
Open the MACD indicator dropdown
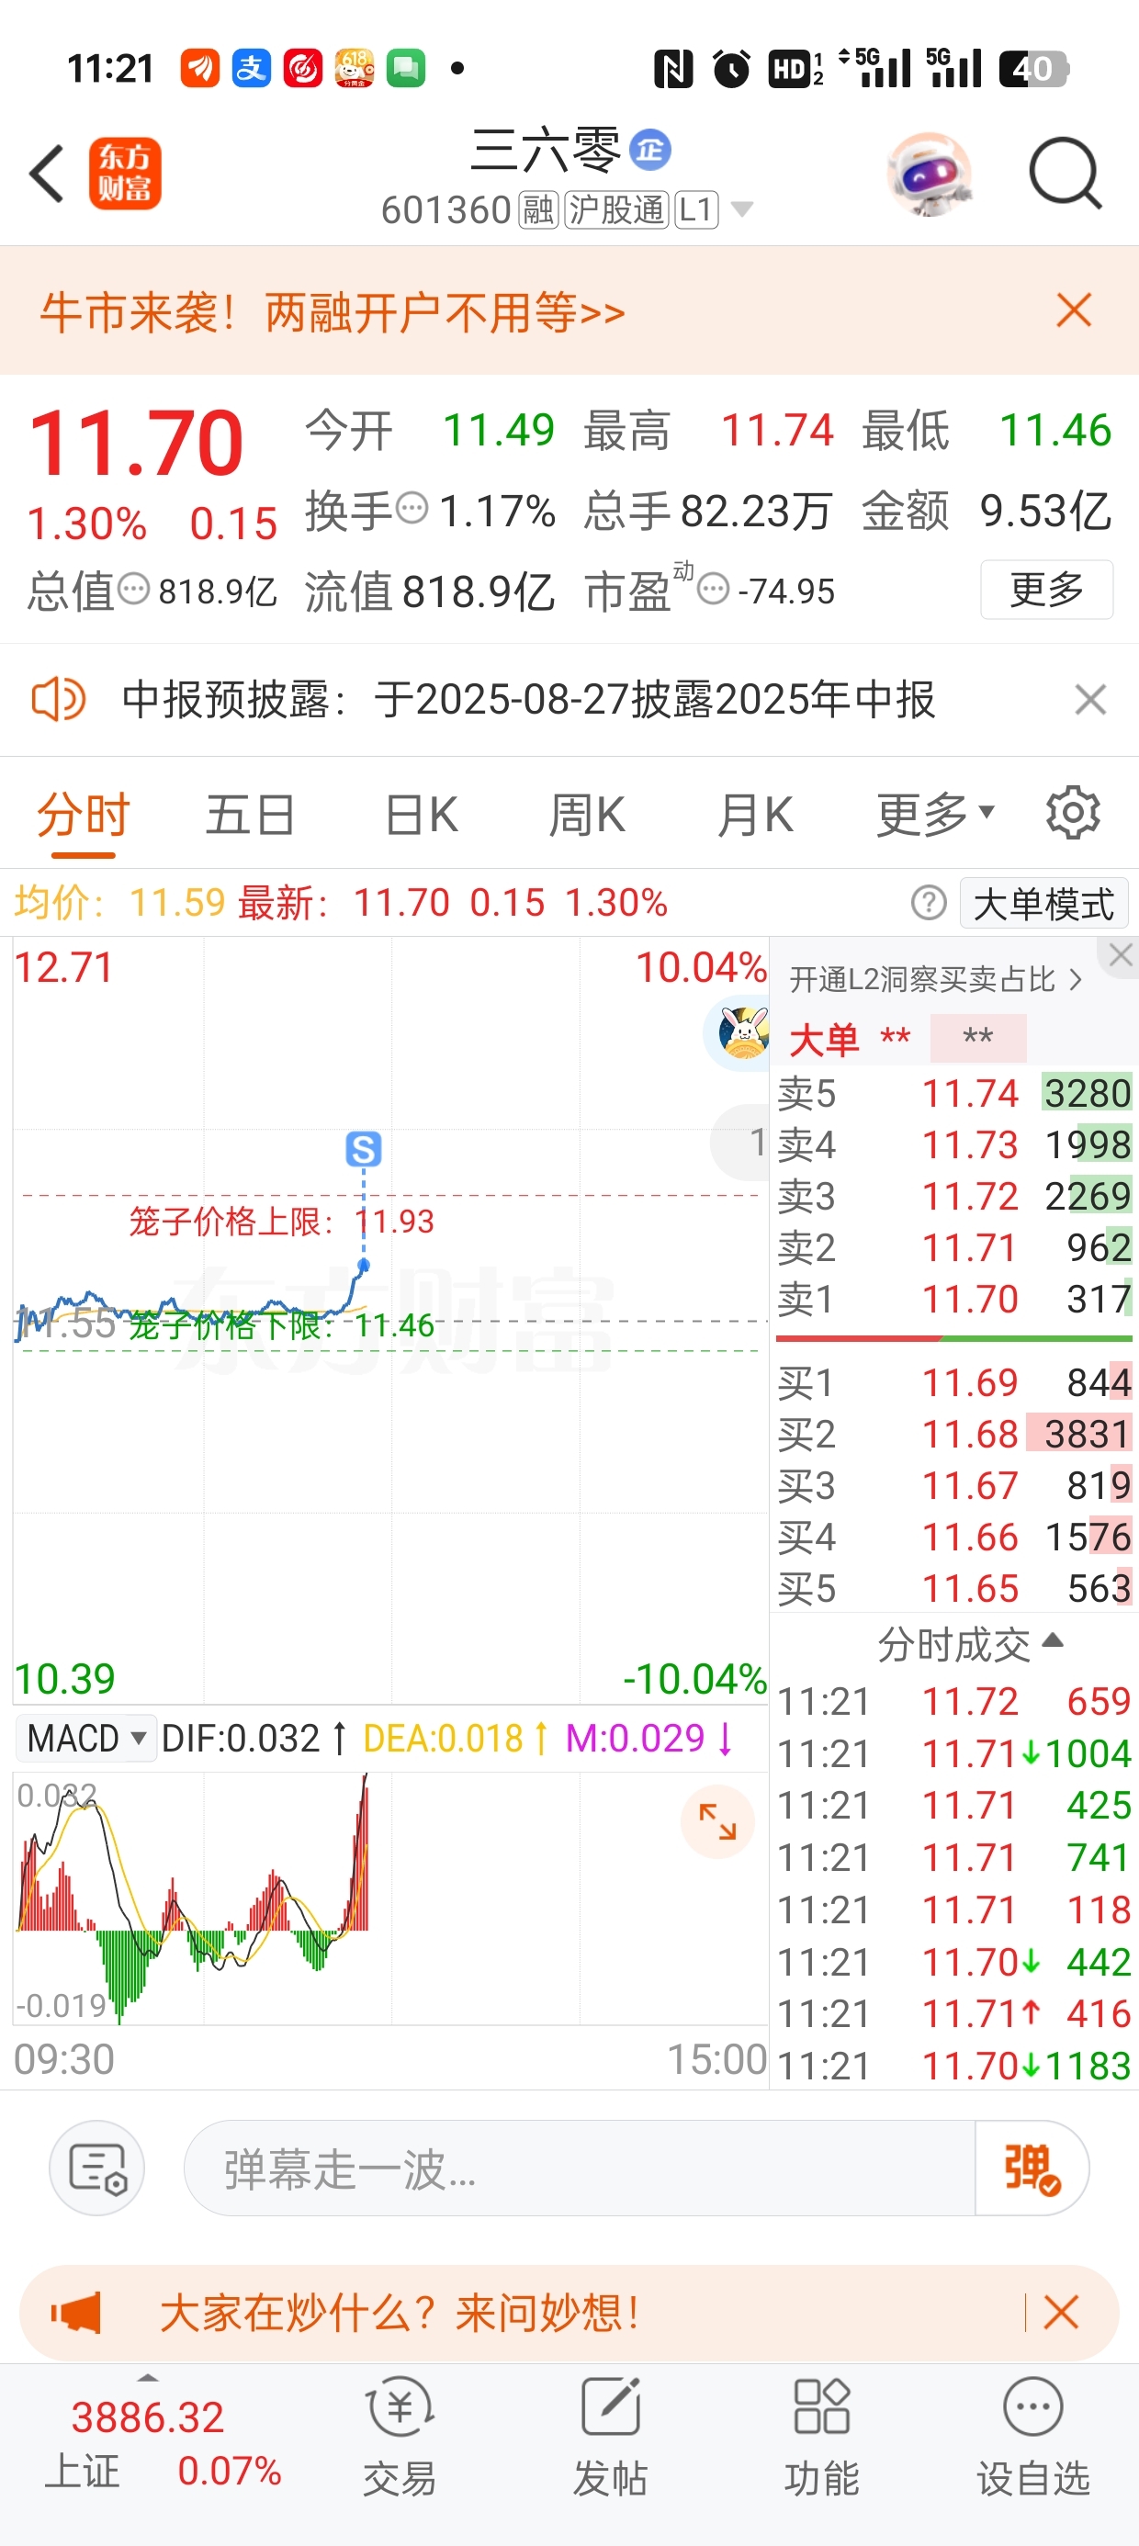[87, 1738]
